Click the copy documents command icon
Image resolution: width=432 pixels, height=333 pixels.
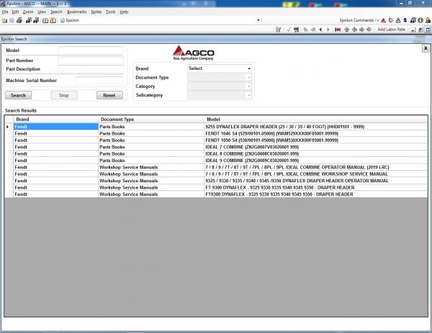click(391, 20)
